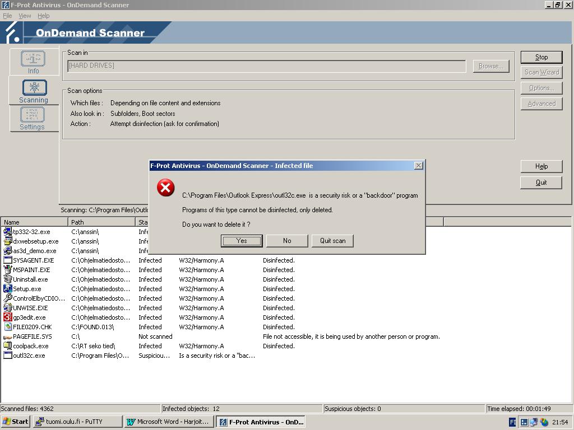Click the 21:54 system clock
Screen dimensions: 574x430
(x=560, y=422)
